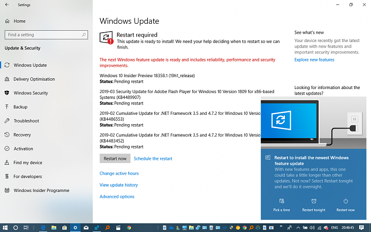Image resolution: width=371 pixels, height=232 pixels.
Task: Select the KB4486553 update text
Action: point(112,119)
